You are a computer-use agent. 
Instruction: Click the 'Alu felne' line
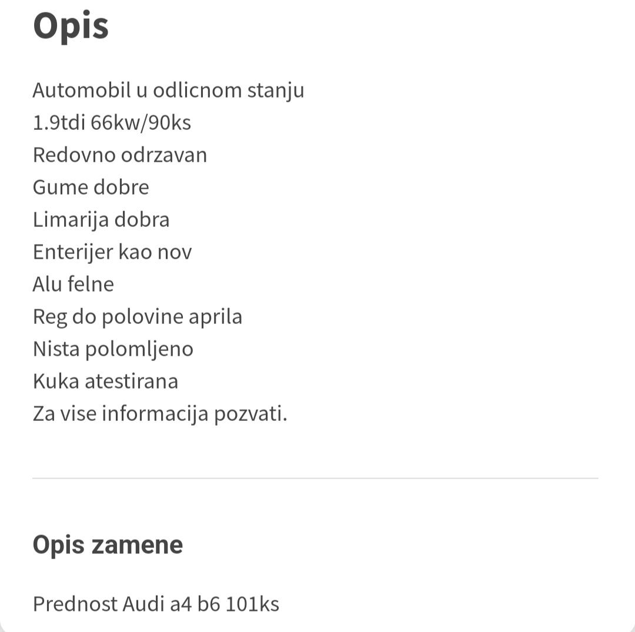coord(73,284)
